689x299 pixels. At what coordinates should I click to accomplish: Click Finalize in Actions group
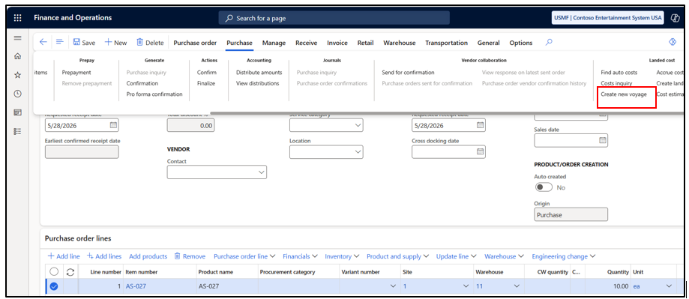206,83
